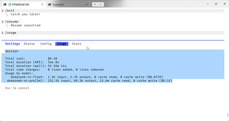
Task: Click the API duration value 54m 0s
Action: click(x=53, y=62)
